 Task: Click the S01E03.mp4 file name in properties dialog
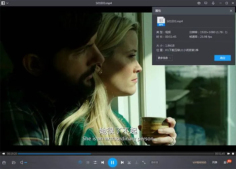[x=175, y=21]
